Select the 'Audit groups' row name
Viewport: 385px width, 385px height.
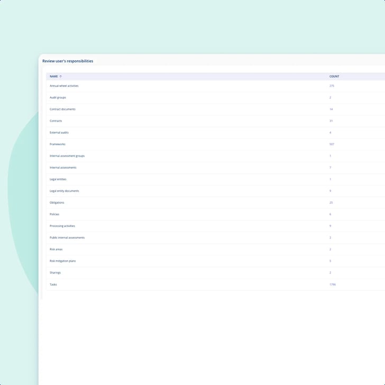(58, 97)
